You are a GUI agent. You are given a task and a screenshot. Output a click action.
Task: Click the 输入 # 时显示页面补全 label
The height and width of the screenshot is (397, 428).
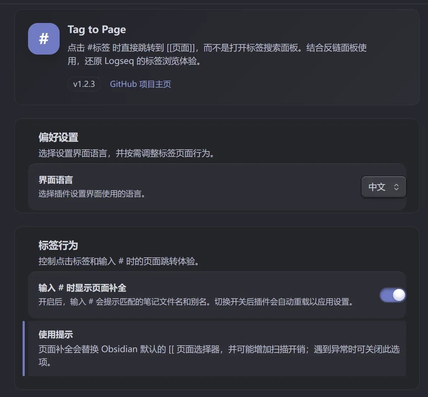pyautogui.click(x=82, y=288)
